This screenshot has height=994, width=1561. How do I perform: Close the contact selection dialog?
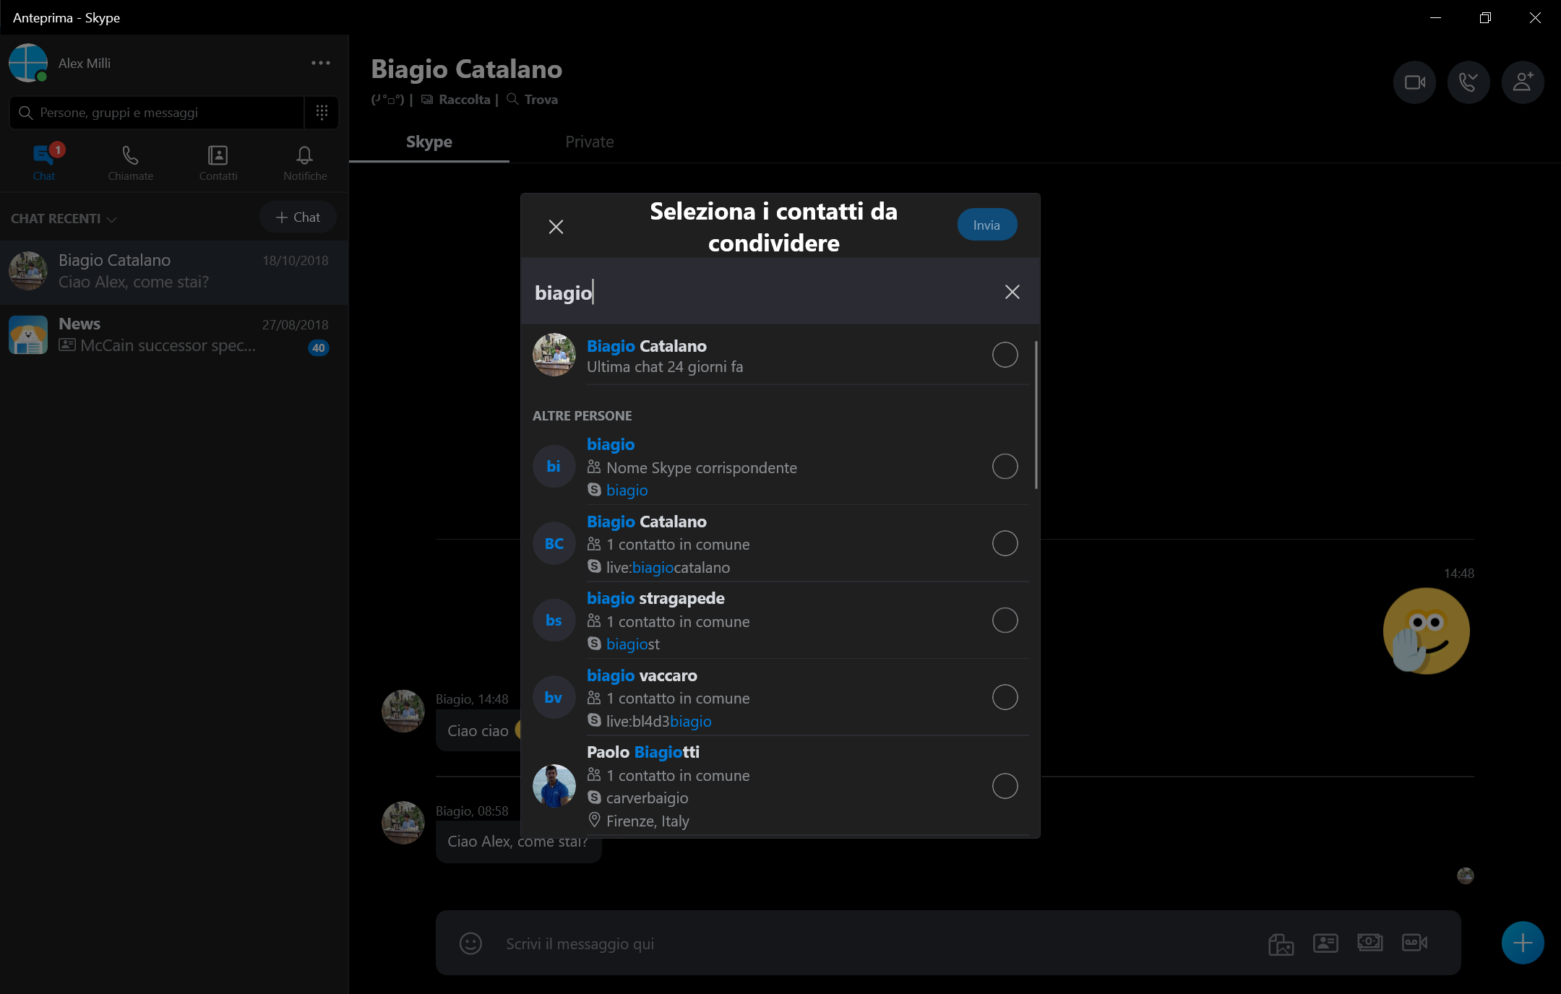pos(556,227)
